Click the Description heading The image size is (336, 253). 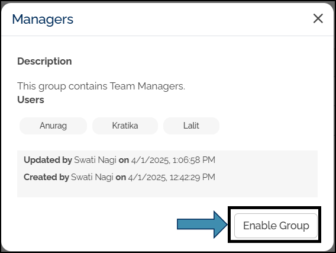pyautogui.click(x=44, y=62)
